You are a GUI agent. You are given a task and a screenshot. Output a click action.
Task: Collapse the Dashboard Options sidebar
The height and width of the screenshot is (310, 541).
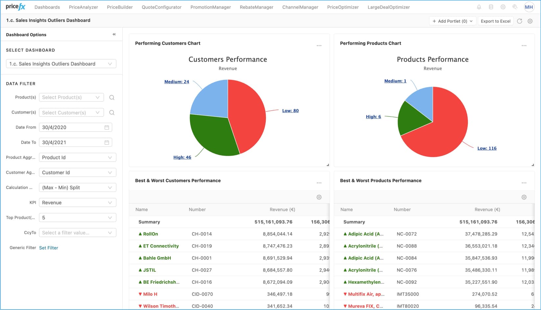click(x=114, y=34)
